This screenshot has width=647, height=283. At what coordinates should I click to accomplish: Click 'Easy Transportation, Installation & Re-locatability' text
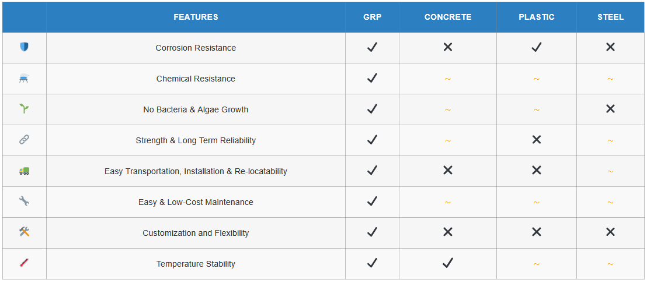[x=196, y=171]
